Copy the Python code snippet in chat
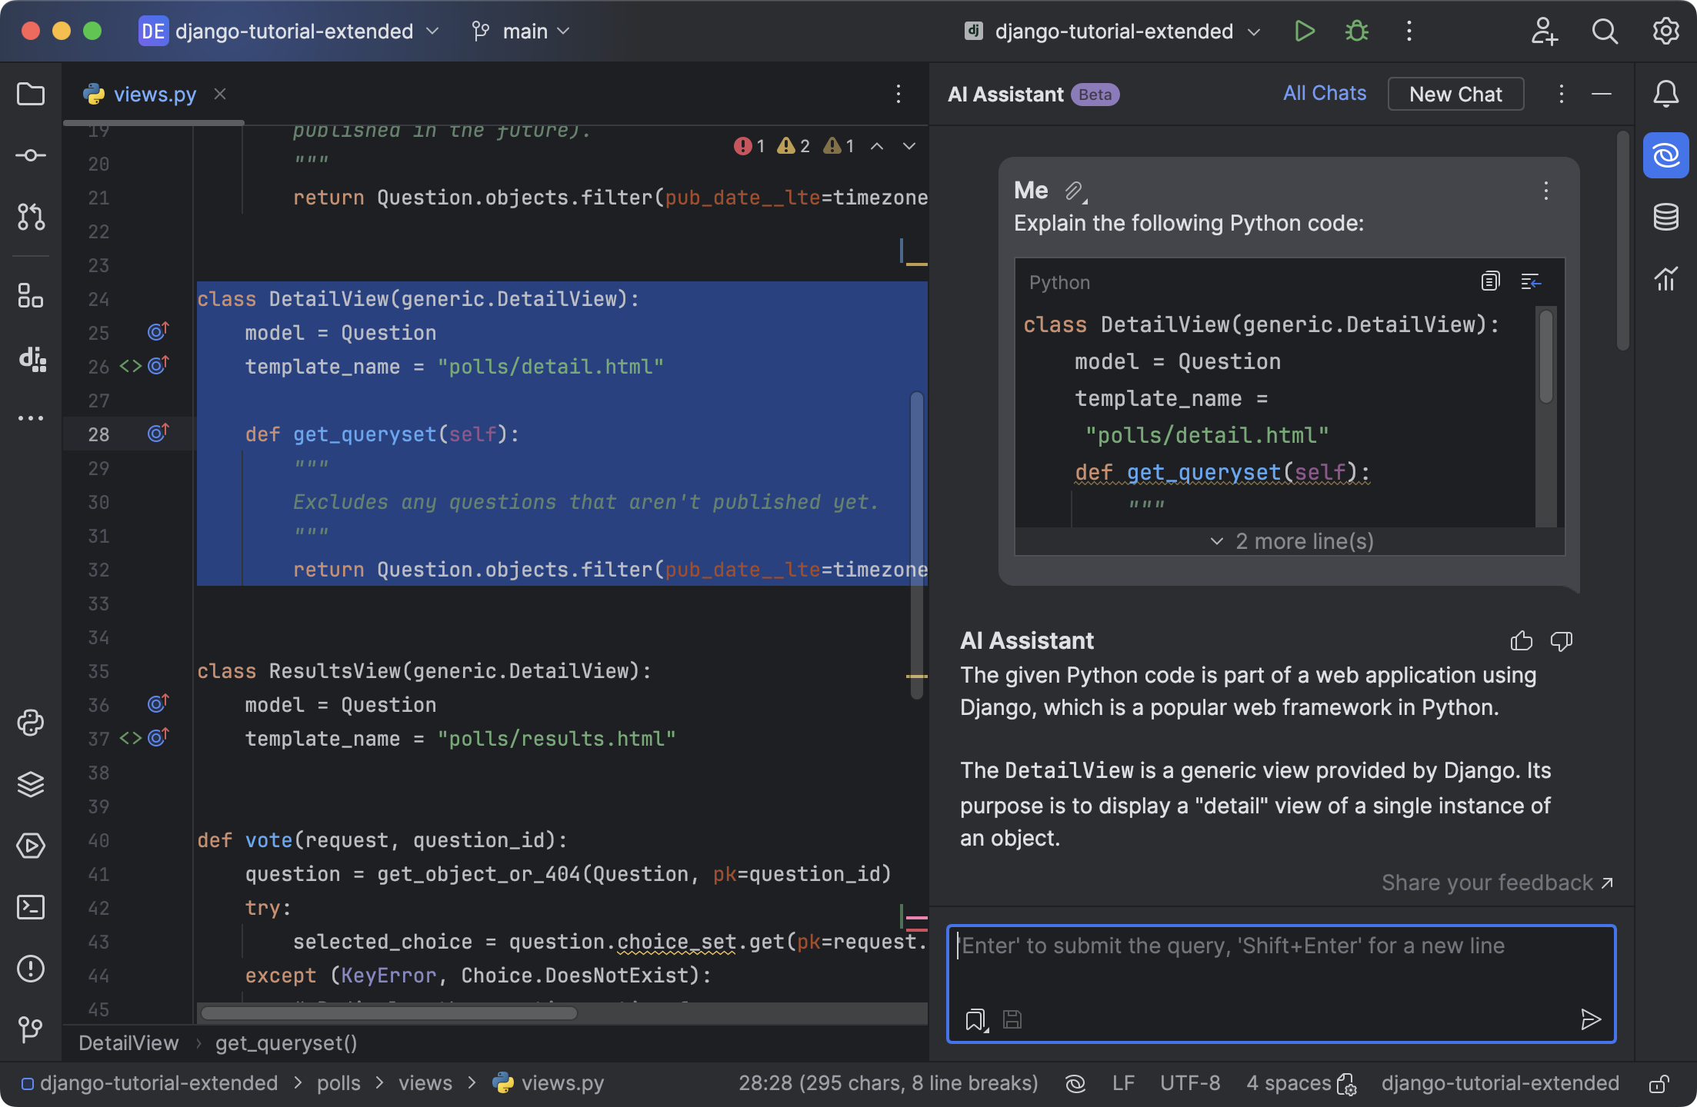 1490,281
